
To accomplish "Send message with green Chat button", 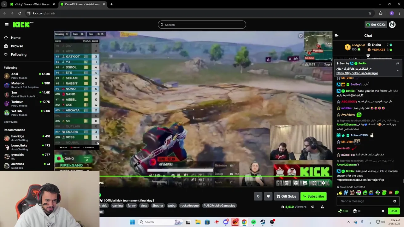I will [394, 211].
